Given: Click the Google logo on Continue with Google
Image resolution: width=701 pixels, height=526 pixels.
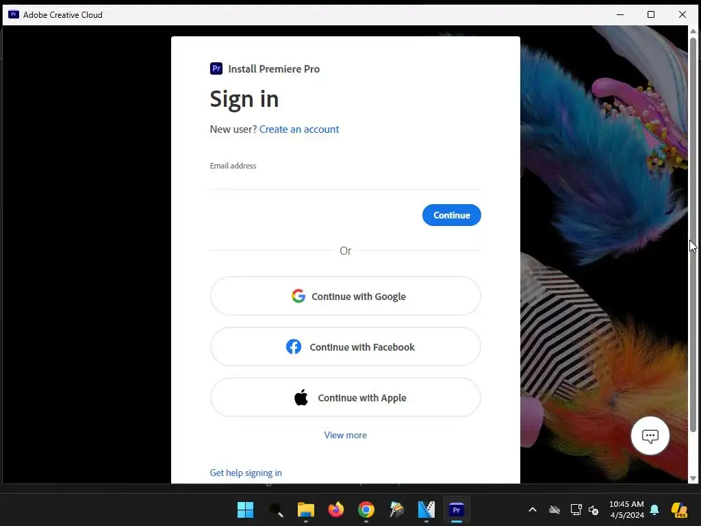Looking at the screenshot, I should tap(298, 296).
